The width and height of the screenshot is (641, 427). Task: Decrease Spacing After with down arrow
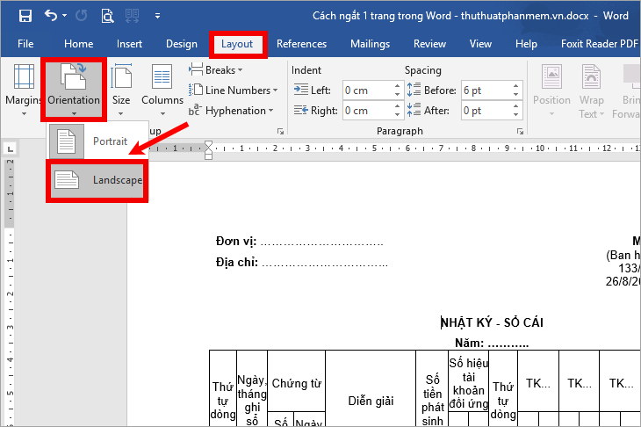[x=516, y=115]
